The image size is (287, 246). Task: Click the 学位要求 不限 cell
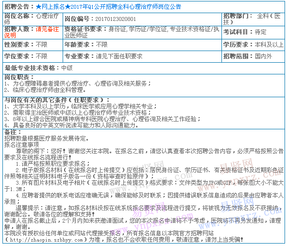(33, 56)
